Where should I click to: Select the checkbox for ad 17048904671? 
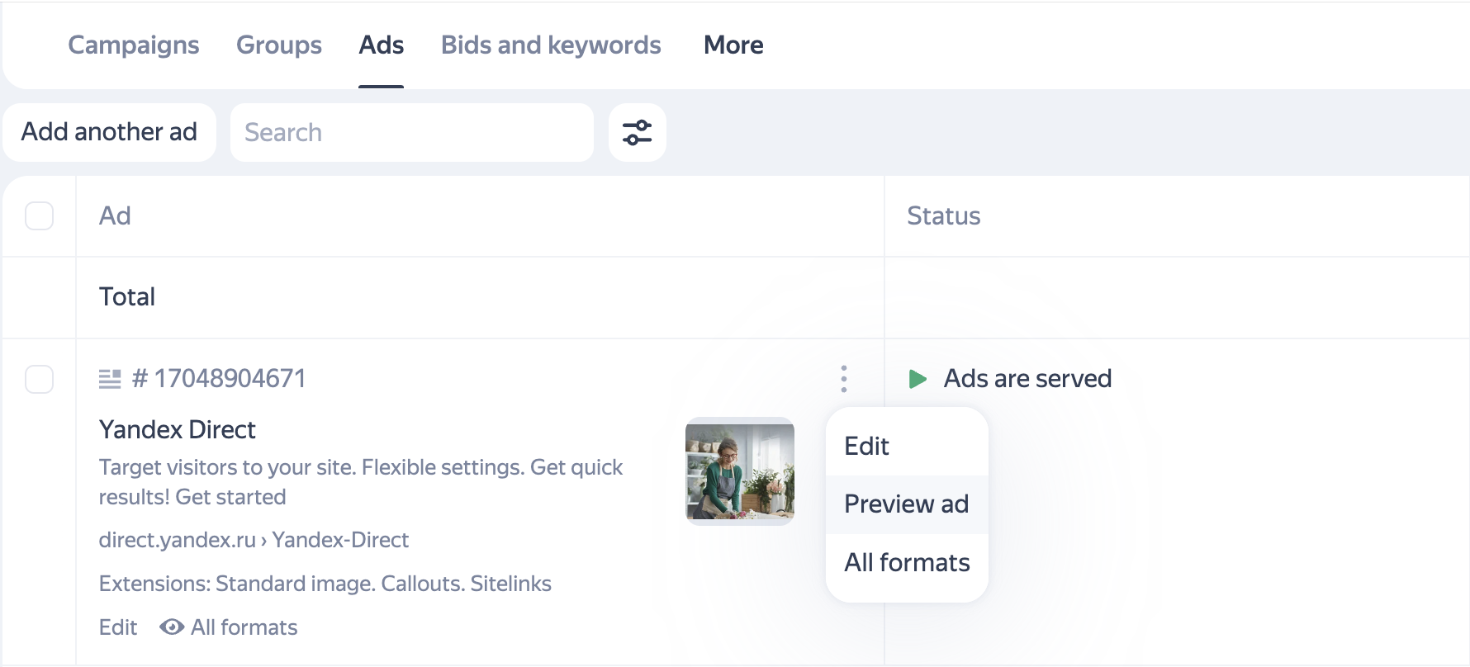point(39,380)
